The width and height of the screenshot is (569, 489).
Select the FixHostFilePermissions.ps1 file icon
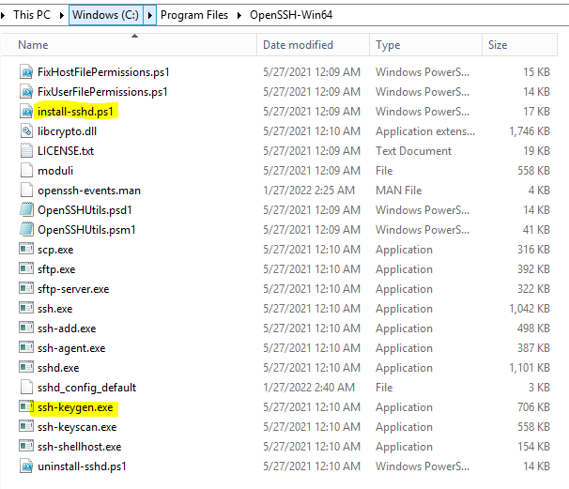pyautogui.click(x=26, y=72)
